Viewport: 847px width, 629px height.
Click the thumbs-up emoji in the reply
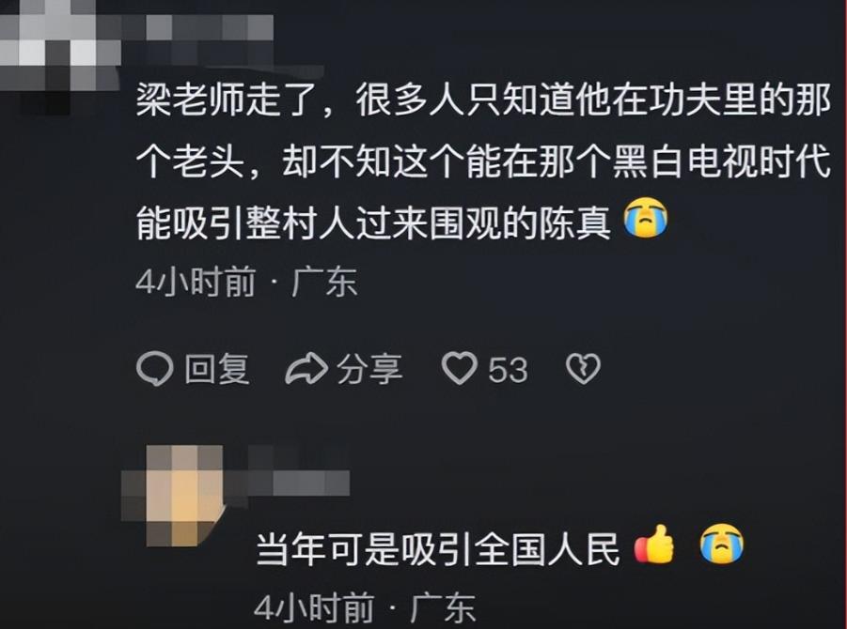click(654, 544)
